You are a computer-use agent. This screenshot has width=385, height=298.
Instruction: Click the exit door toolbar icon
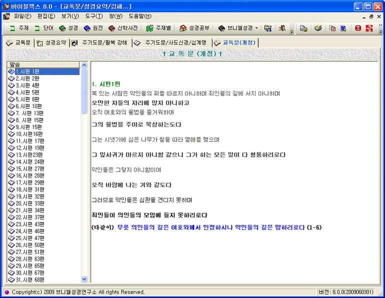(282, 28)
